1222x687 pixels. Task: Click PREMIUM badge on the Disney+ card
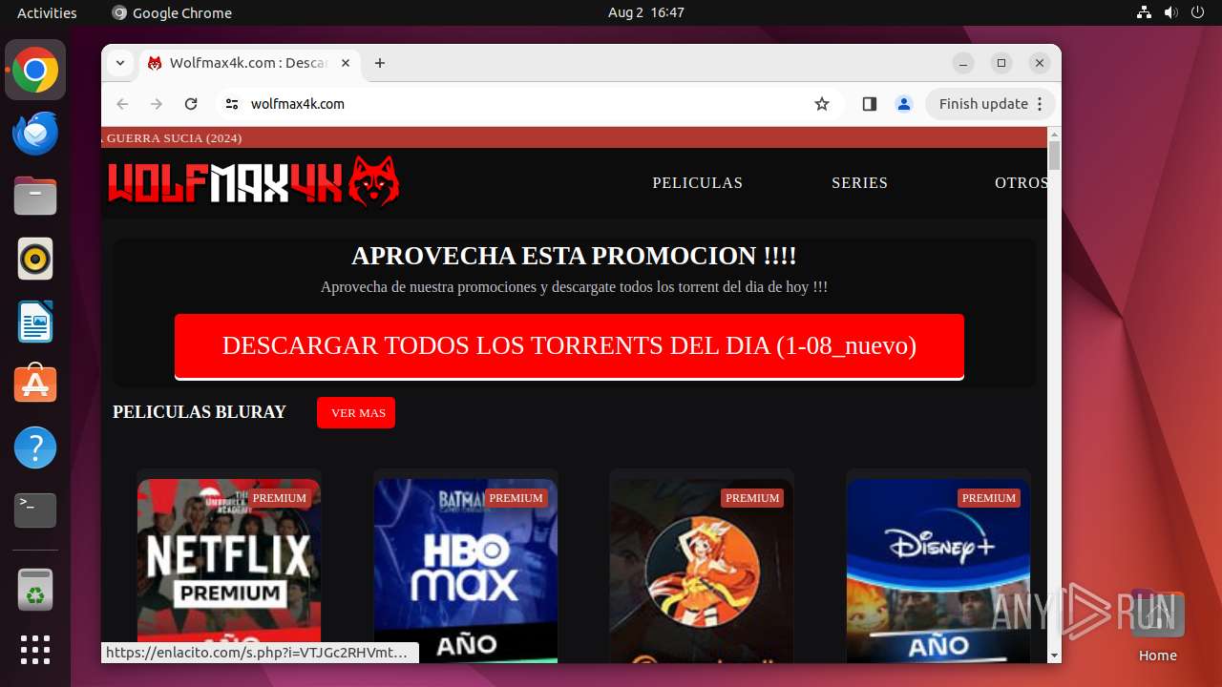point(989,498)
